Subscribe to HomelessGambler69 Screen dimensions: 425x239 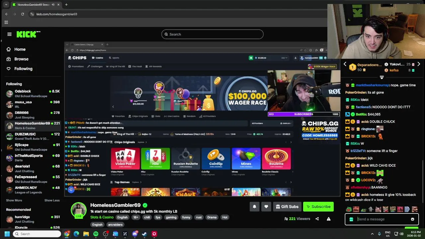318,206
